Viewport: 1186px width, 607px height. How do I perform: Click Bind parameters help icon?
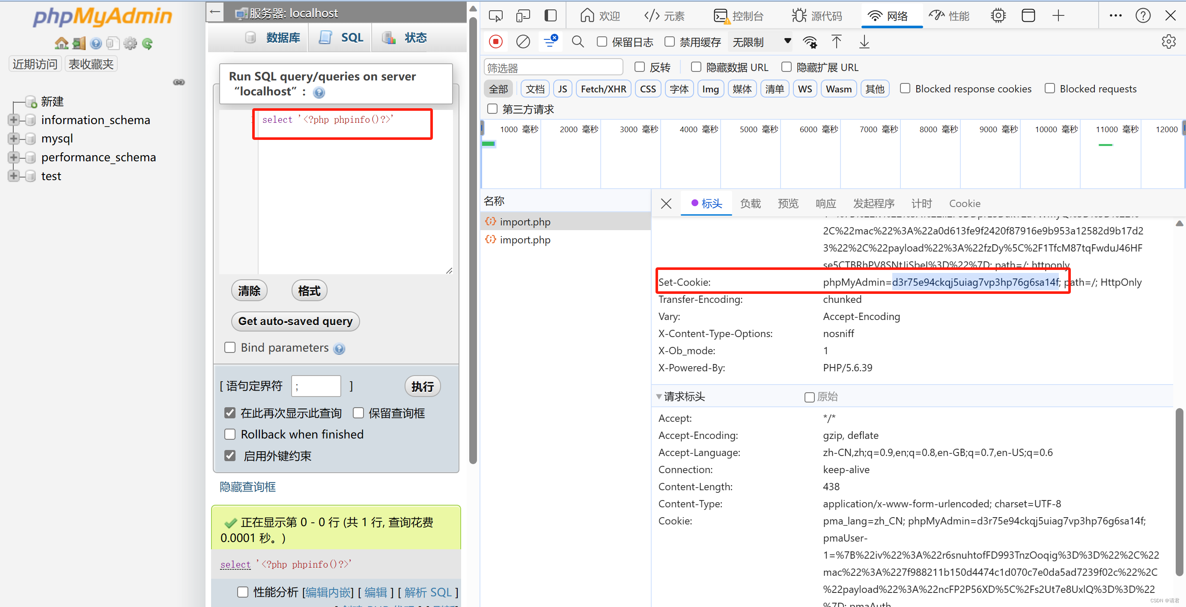[340, 349]
